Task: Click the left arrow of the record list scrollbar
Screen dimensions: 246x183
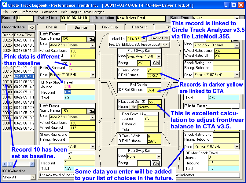Action: [x=4, y=164]
